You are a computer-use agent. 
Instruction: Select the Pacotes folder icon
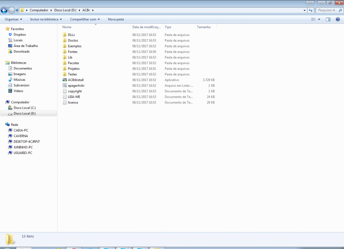click(x=64, y=63)
